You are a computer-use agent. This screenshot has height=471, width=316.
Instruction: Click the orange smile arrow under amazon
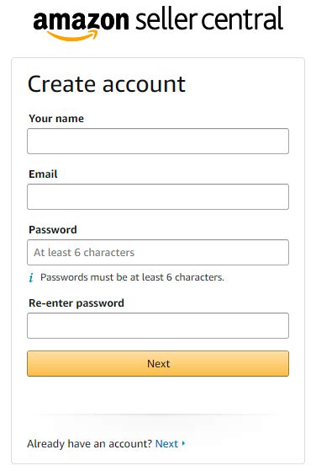point(73,35)
